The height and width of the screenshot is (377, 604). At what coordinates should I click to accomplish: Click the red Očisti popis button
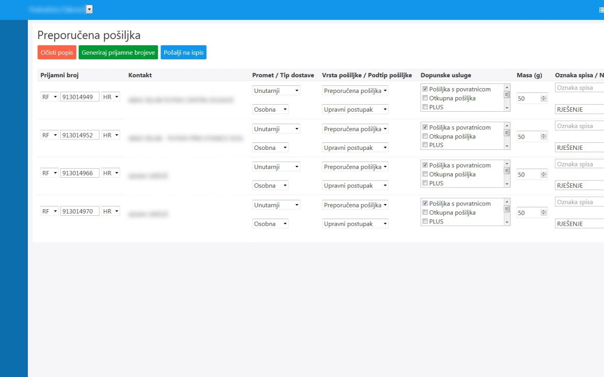coord(57,52)
